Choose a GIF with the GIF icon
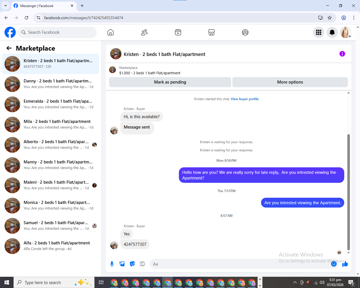Viewport: 360px width, 288px height. pyautogui.click(x=142, y=264)
